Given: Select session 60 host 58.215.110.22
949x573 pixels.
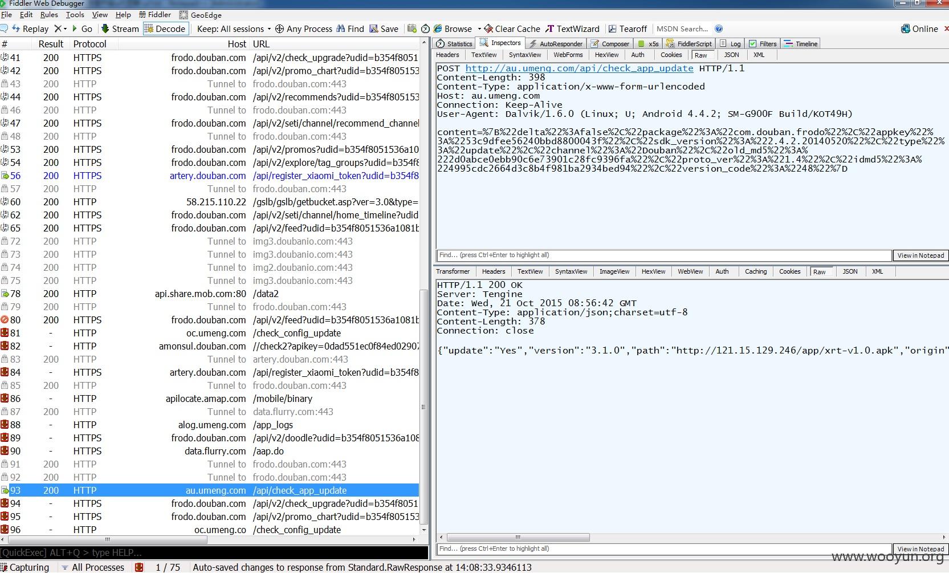Looking at the screenshot, I should pyautogui.click(x=210, y=202).
